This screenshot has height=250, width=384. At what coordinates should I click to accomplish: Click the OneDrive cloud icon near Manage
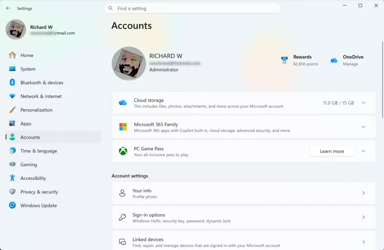click(x=334, y=60)
